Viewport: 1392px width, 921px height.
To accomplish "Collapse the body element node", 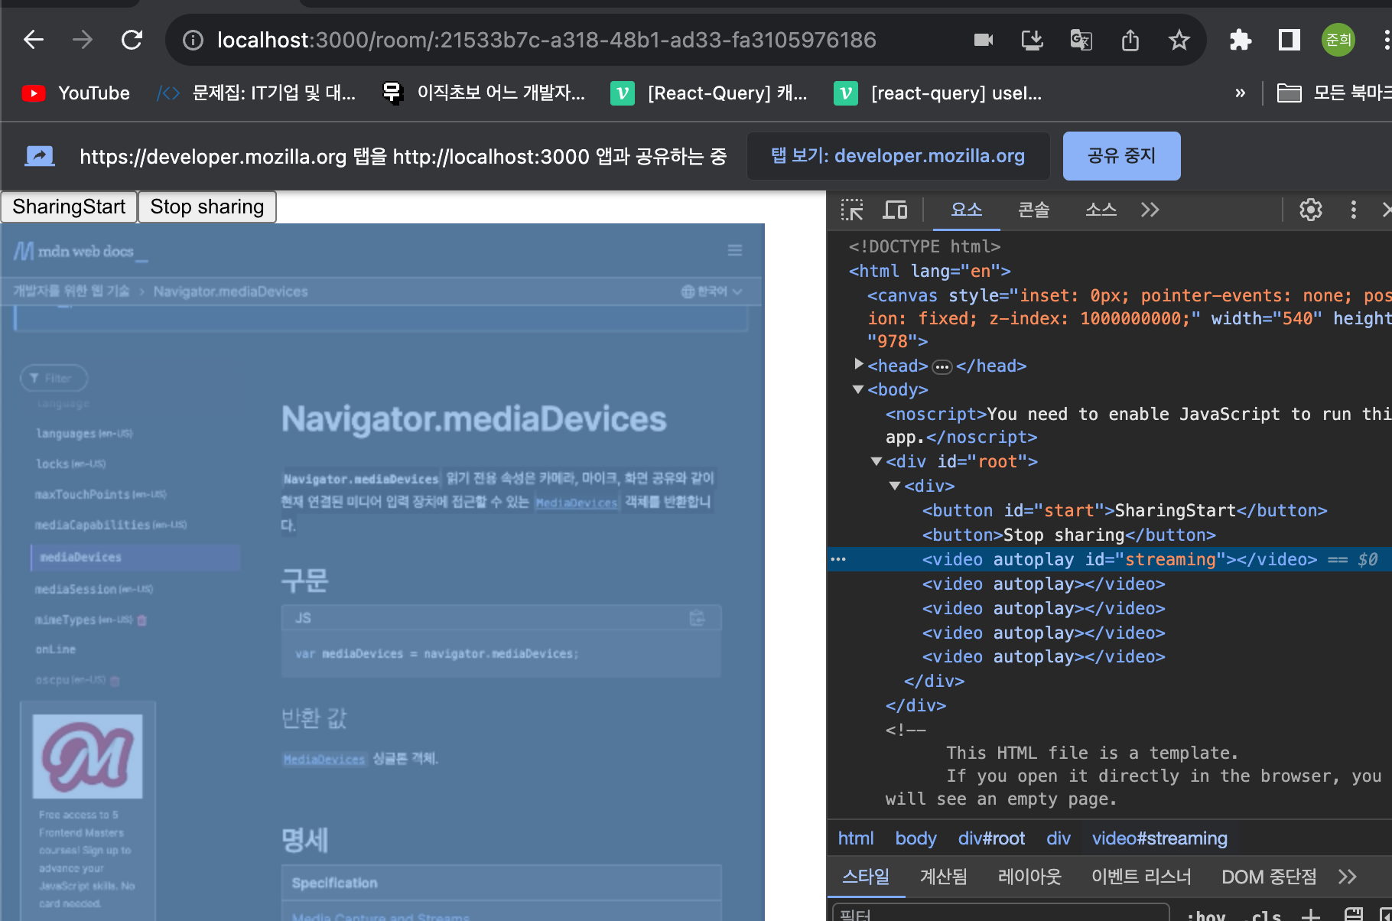I will (x=858, y=389).
